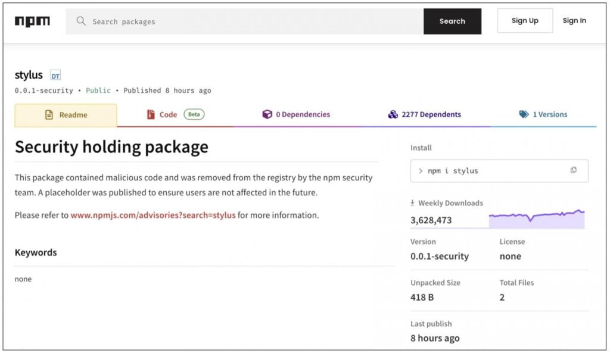The height and width of the screenshot is (353, 610).
Task: Select the Readme tab
Action: 66,114
